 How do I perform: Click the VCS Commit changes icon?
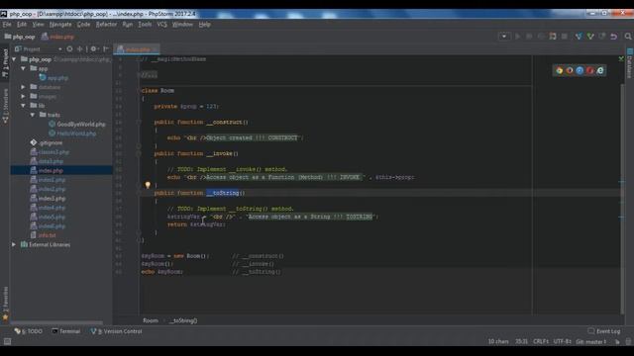(590, 37)
